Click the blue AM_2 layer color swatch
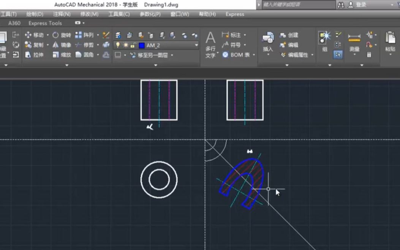The height and width of the screenshot is (250, 400). pos(142,45)
